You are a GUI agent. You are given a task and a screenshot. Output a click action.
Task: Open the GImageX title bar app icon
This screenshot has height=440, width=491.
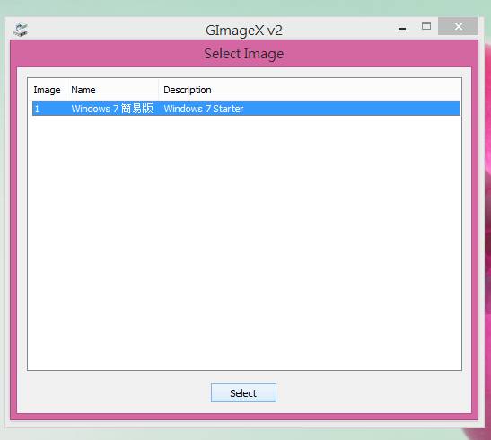(21, 30)
